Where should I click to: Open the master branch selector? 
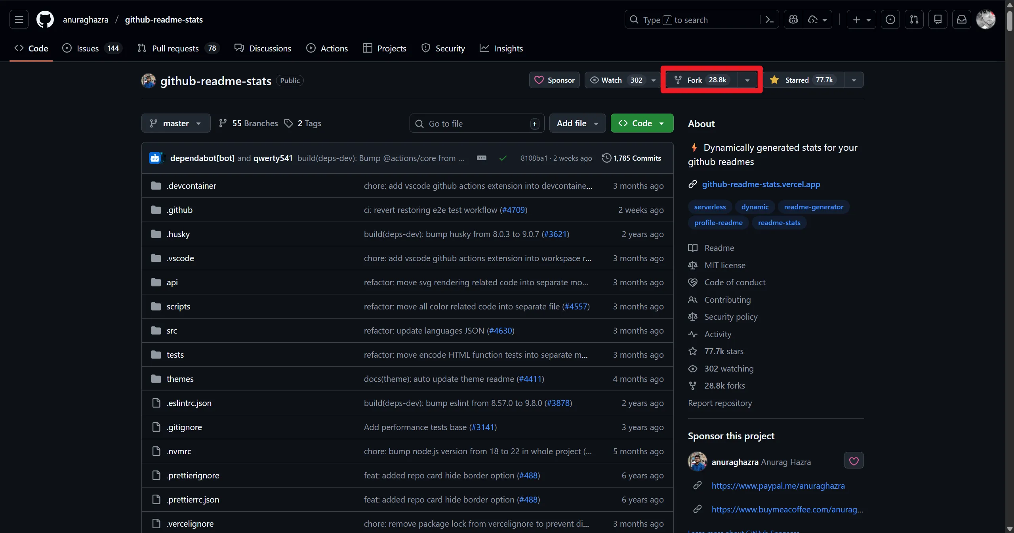[175, 123]
